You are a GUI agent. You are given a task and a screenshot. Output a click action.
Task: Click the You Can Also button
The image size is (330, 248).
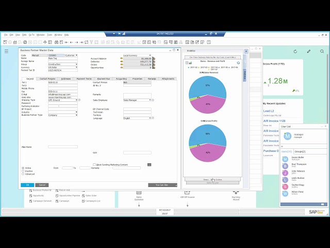[x=163, y=185]
